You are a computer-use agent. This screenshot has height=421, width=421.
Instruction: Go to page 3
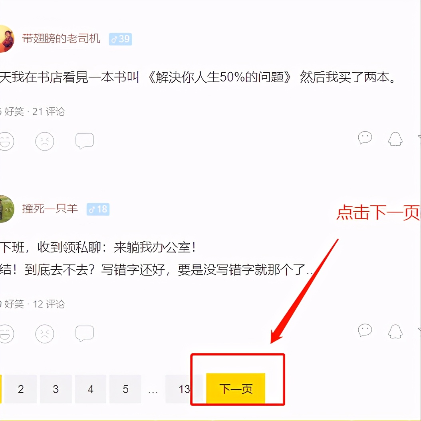click(x=56, y=389)
